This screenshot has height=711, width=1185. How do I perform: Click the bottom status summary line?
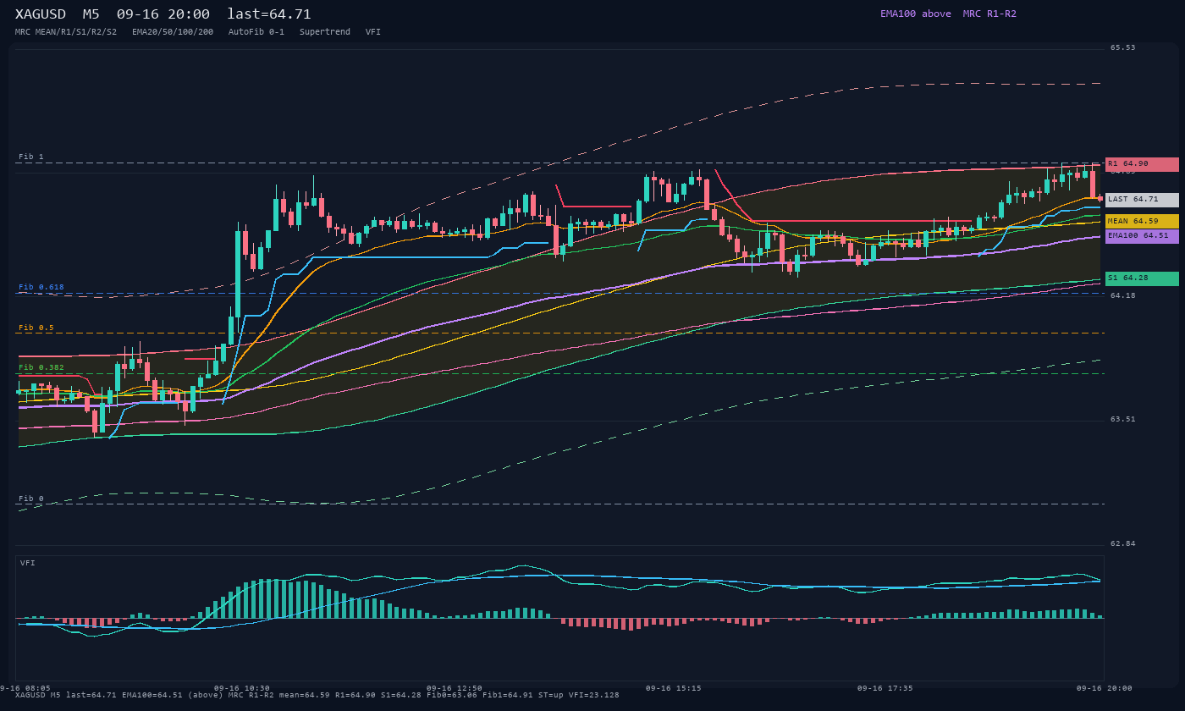(317, 695)
